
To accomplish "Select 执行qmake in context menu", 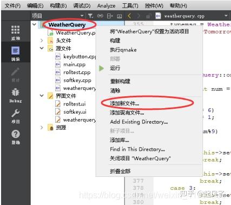I will click(x=123, y=50).
